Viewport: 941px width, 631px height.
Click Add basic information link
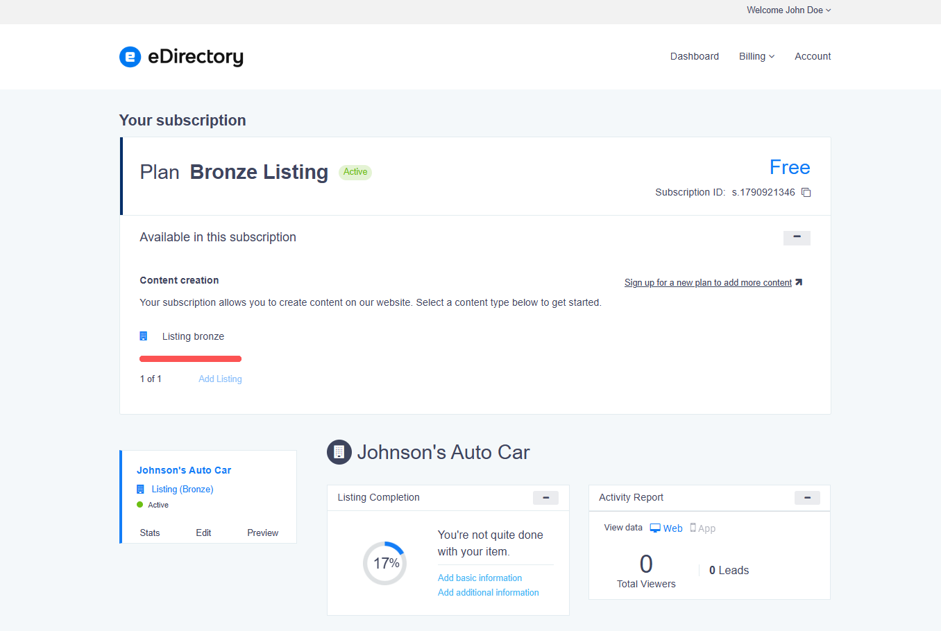(480, 578)
